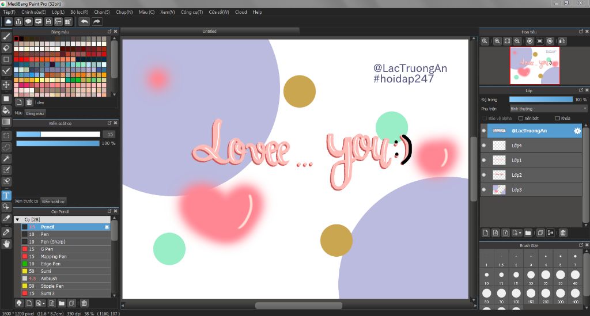
Task: Select layer Lớp2 thumbnail
Action: click(499, 175)
